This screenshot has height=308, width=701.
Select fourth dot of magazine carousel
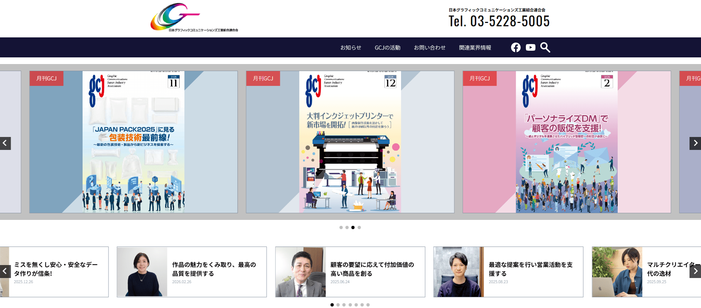pos(359,228)
